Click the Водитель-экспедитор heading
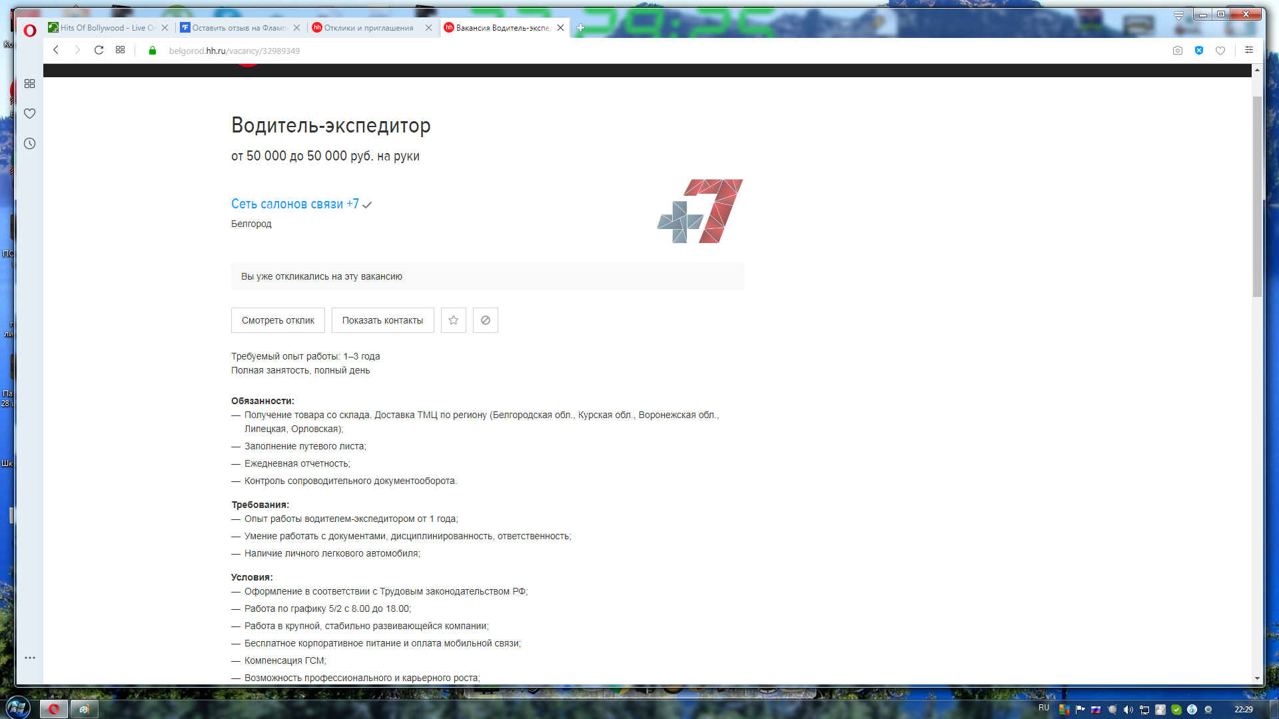 pyautogui.click(x=331, y=125)
